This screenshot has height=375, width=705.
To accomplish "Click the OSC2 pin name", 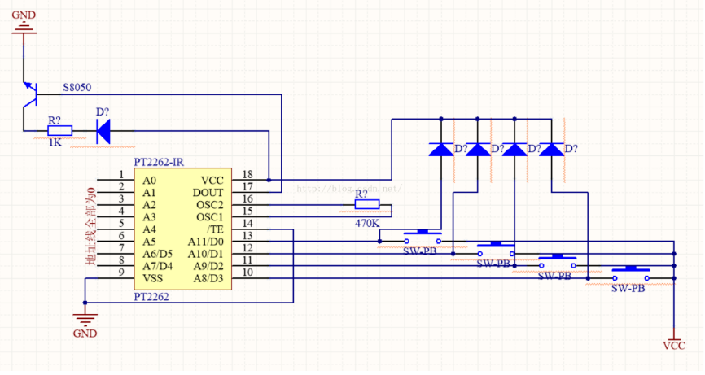I will pyautogui.click(x=210, y=205).
